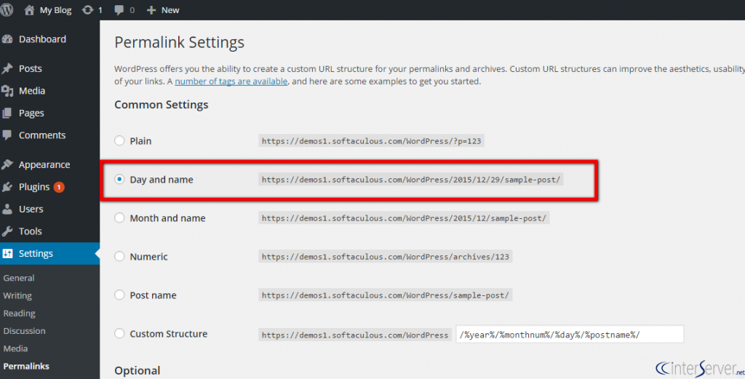The image size is (745, 379).
Task: Click the plus icon for New content
Action: pyautogui.click(x=151, y=10)
